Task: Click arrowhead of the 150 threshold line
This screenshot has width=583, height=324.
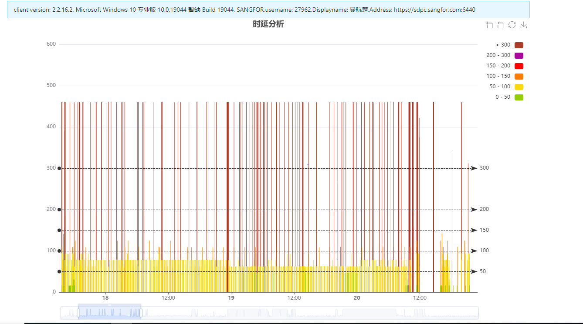Action: 474,230
